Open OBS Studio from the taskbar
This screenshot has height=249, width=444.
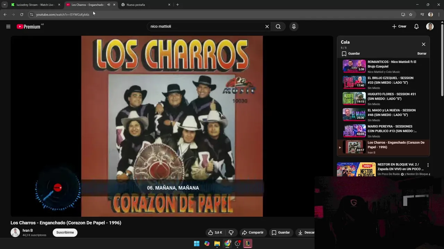tap(238, 243)
